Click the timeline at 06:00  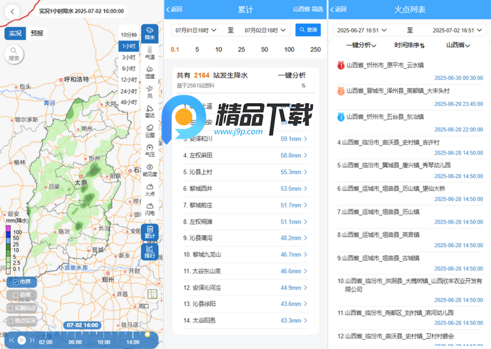75,342
